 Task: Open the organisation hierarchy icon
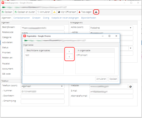point(96,12)
